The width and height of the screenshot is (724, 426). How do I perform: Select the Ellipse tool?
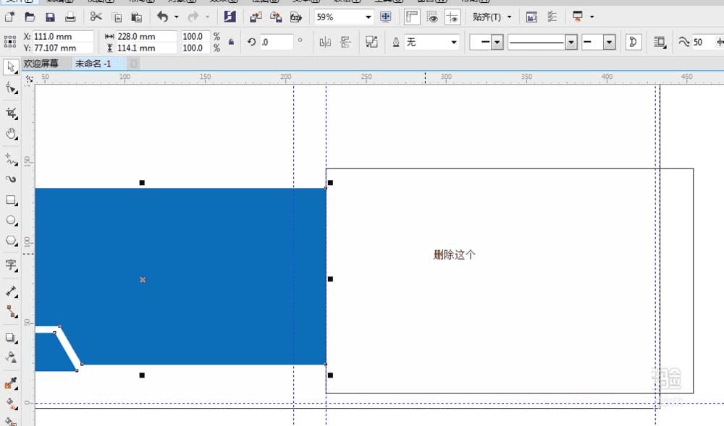[x=11, y=220]
